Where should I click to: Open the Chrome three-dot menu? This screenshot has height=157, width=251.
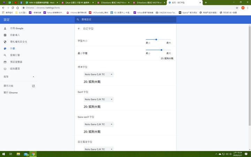[x=248, y=8]
